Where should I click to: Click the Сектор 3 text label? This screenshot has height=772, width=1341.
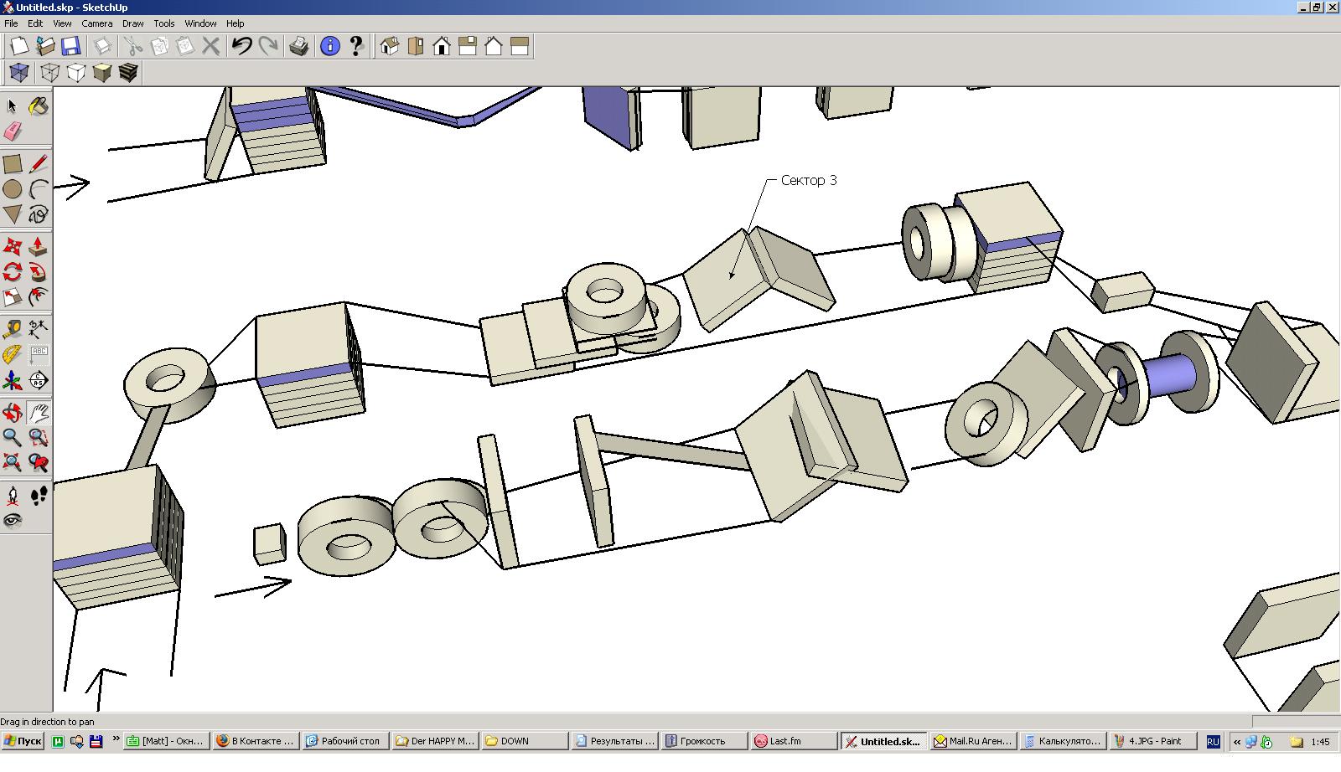pos(808,180)
